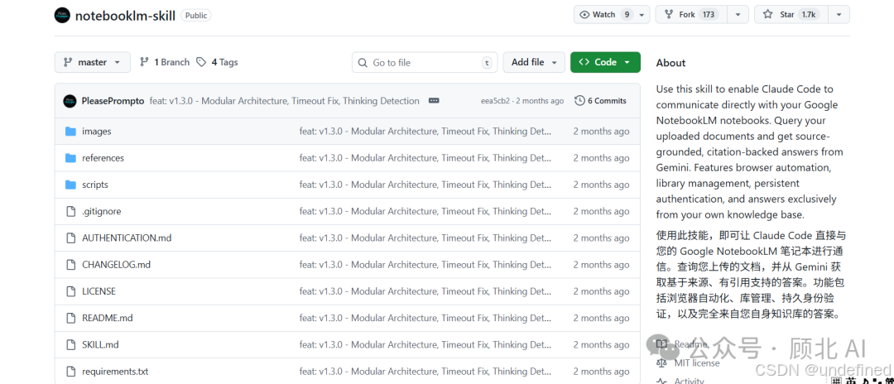This screenshot has height=384, width=894.
Task: Focus the Go to file search field
Action: click(x=425, y=62)
